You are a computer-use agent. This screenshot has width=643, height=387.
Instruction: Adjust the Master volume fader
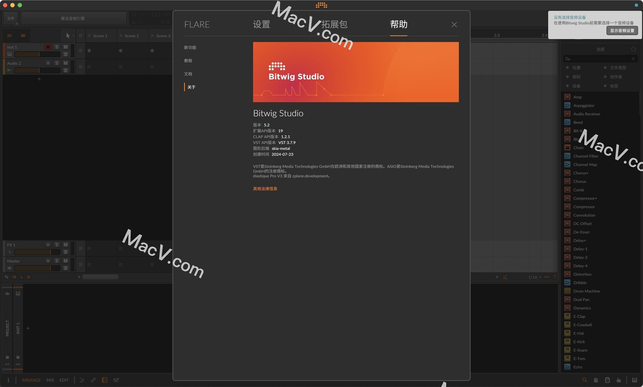pos(37,268)
